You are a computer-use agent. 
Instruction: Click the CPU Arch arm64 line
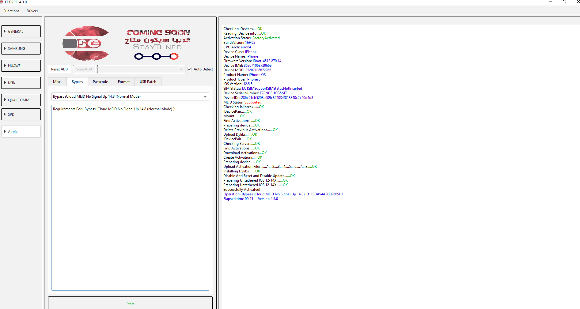pos(237,47)
